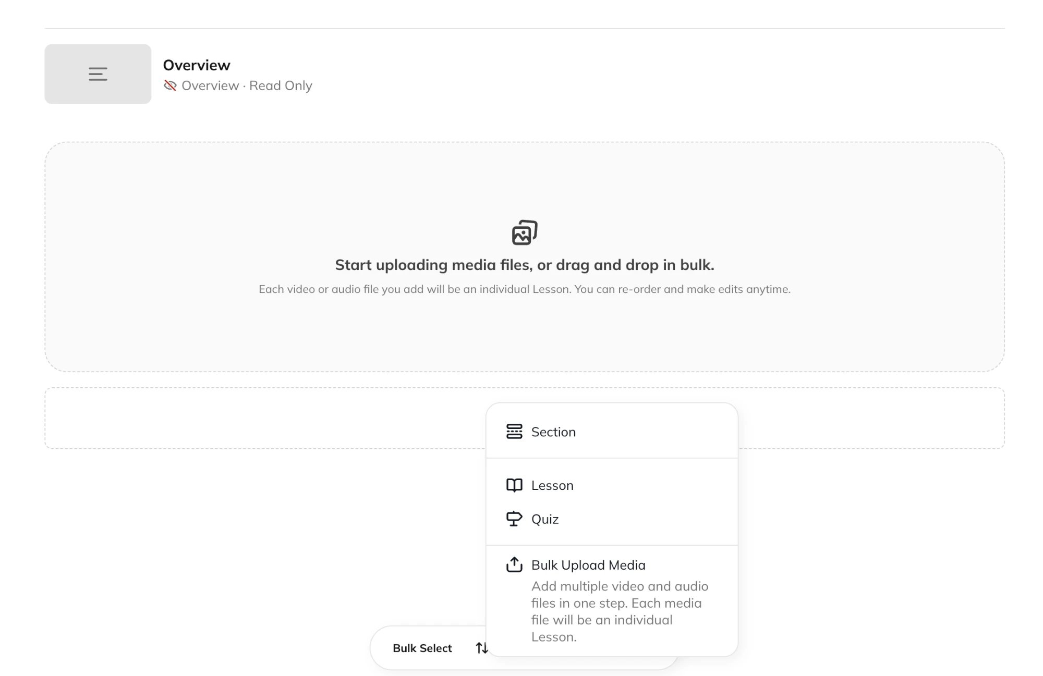Click the hidden eye icon beside Overview
Image resolution: width=1043 pixels, height=676 pixels.
point(170,85)
